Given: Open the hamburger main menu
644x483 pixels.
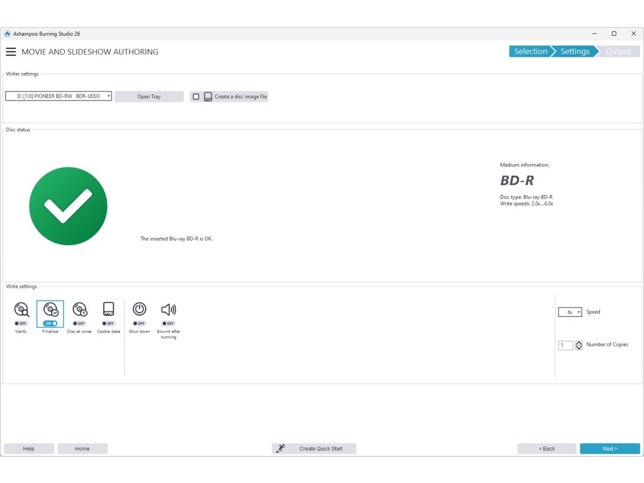Looking at the screenshot, I should (11, 52).
